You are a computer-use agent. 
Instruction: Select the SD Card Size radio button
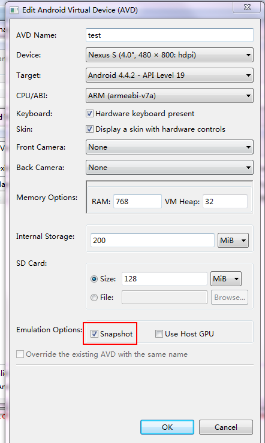[x=94, y=279]
